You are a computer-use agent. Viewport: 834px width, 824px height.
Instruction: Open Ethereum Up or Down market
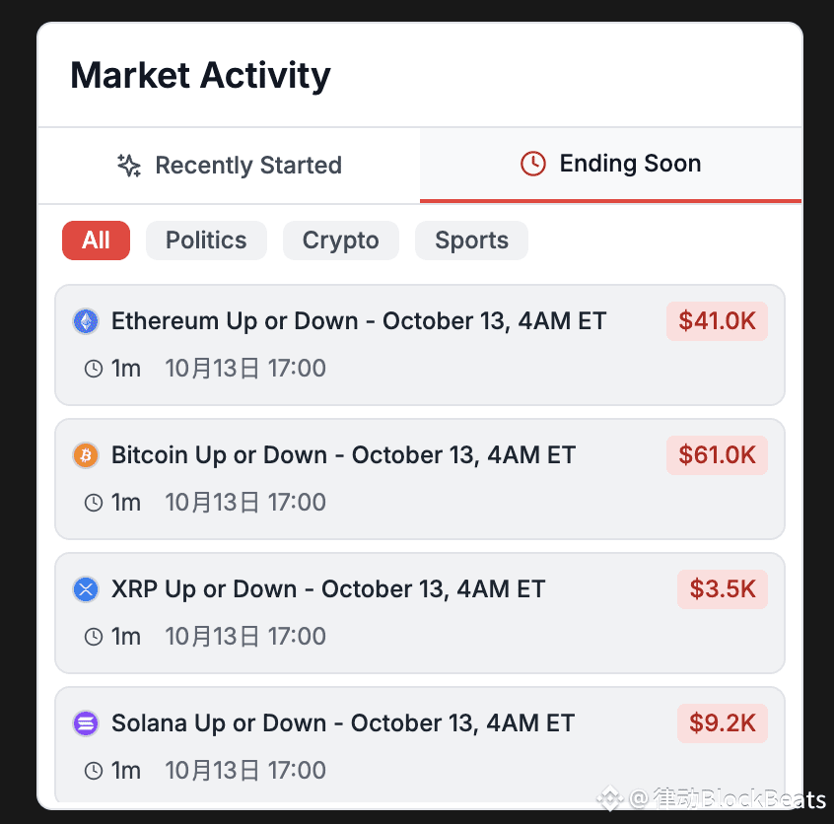(x=359, y=321)
